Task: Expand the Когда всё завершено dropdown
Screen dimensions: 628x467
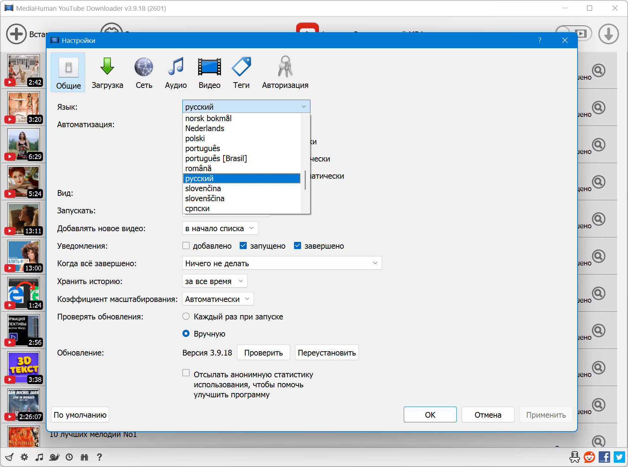Action: coord(282,263)
